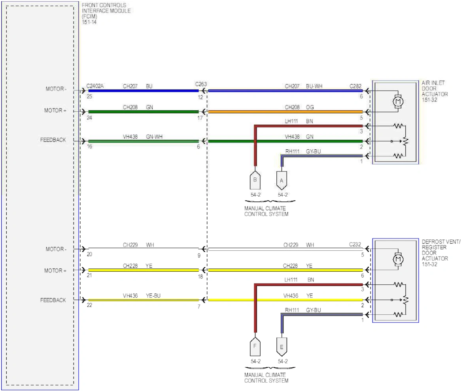The height and width of the screenshot is (391, 461).
Task: Click the 54-2 reference under marker F
Action: (x=255, y=361)
